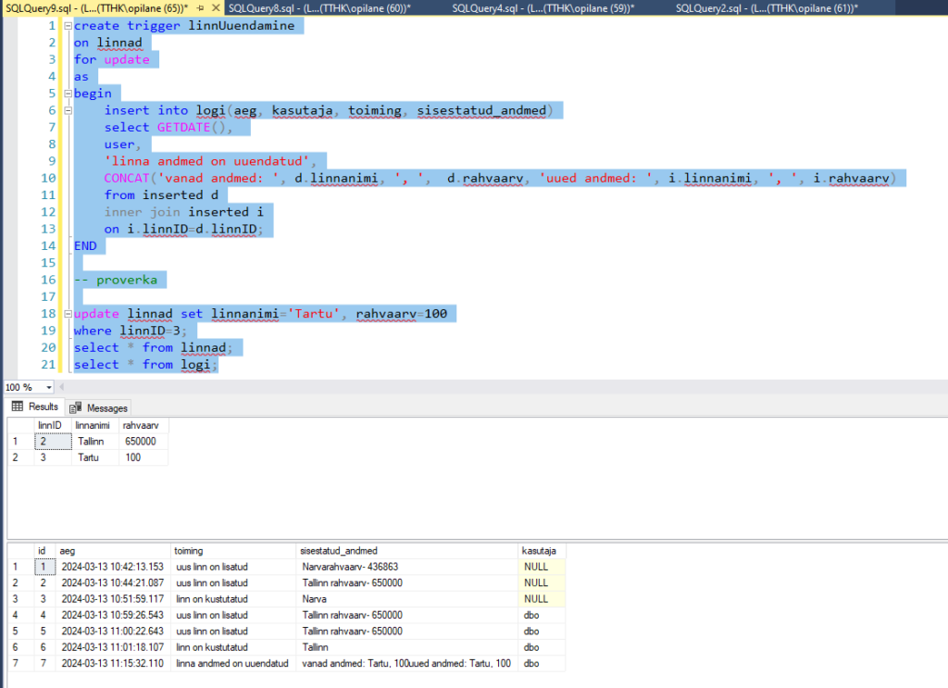Open the 100 % zoom dropdown
Screen dimensions: 948x688
point(49,387)
